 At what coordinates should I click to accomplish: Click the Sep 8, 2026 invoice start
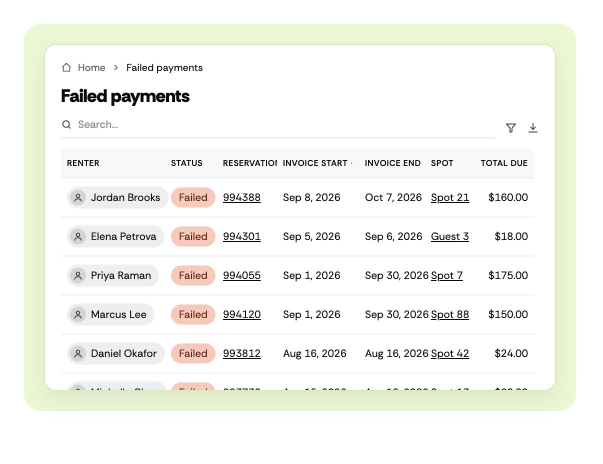[311, 197]
